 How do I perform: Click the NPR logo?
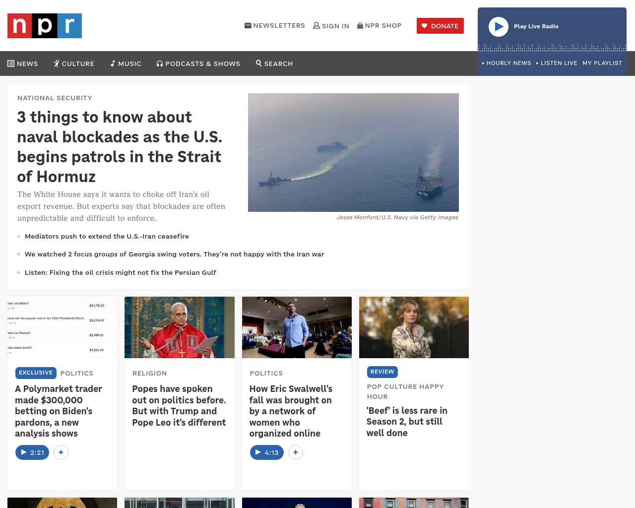(x=45, y=26)
